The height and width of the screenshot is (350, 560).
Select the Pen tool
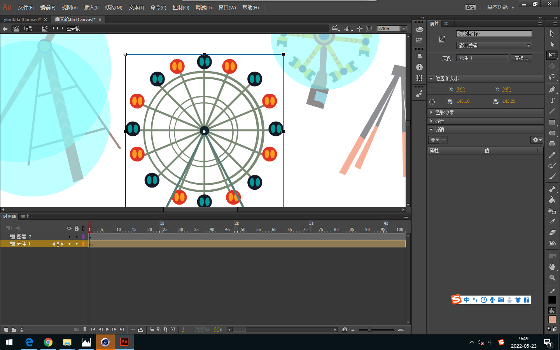[552, 89]
